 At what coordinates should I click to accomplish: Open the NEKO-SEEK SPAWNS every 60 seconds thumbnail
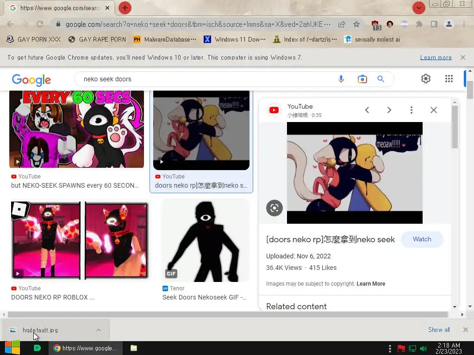[76, 129]
